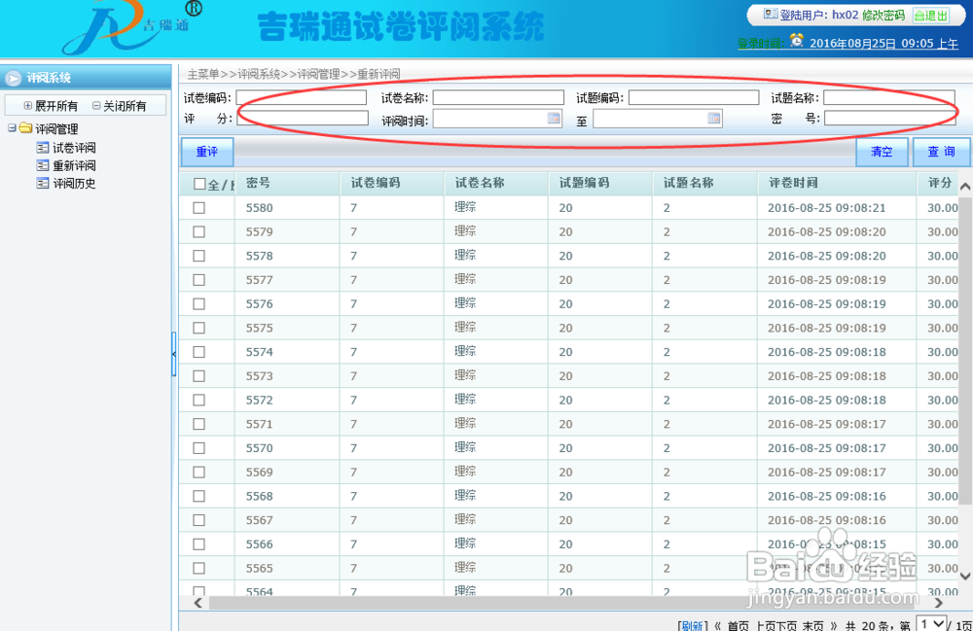Click the yellow folder icon of 评阅管理
This screenshot has height=631, width=973.
[x=24, y=127]
